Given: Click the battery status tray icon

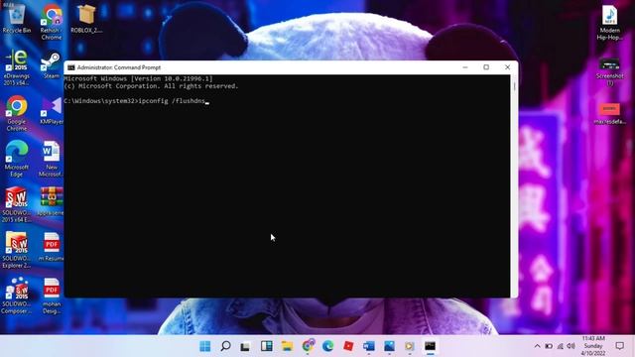Looking at the screenshot, I should point(549,346).
